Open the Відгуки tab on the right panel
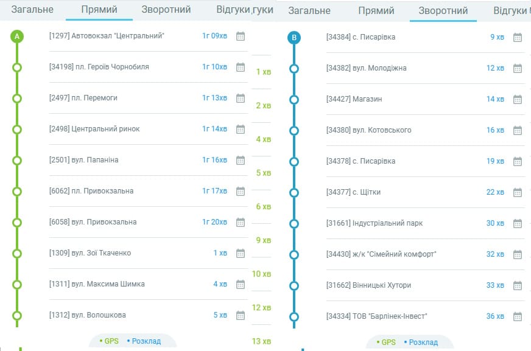The image size is (531, 351). pyautogui.click(x=512, y=10)
